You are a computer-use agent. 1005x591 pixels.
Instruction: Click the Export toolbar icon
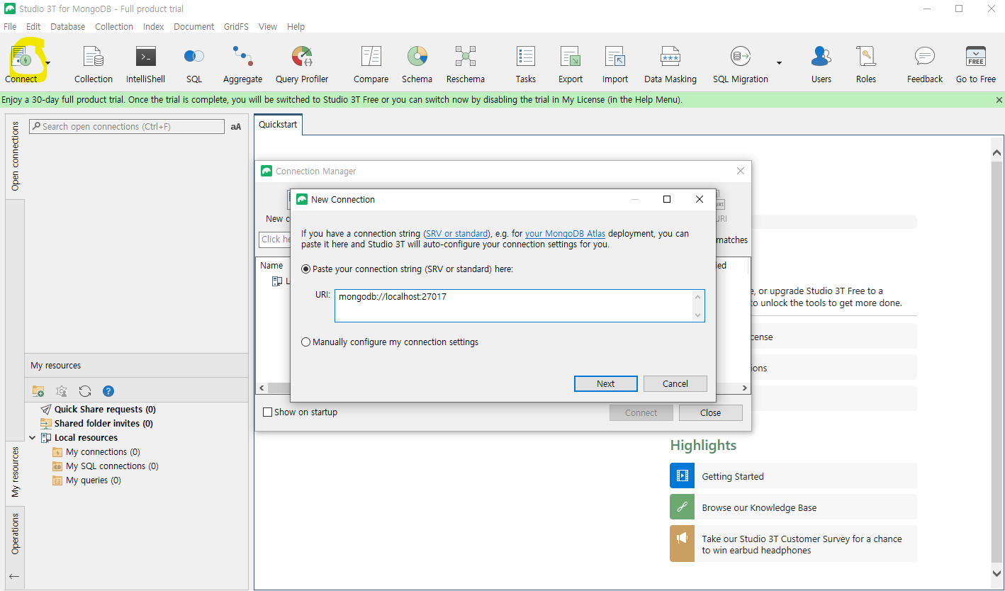pos(571,64)
